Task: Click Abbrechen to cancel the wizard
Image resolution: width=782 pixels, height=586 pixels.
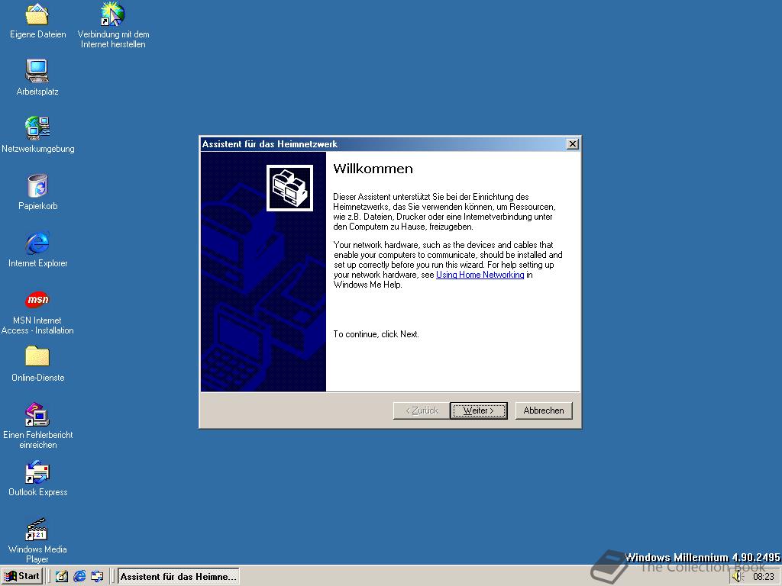Action: pos(544,411)
